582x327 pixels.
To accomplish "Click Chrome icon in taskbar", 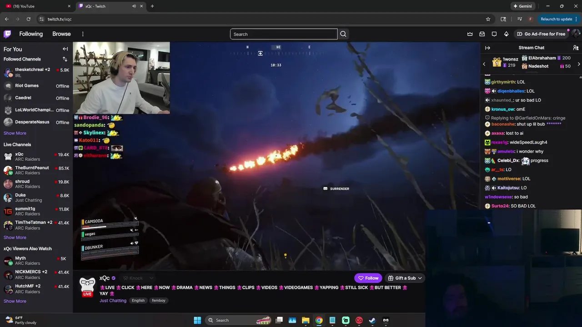I will point(319,320).
